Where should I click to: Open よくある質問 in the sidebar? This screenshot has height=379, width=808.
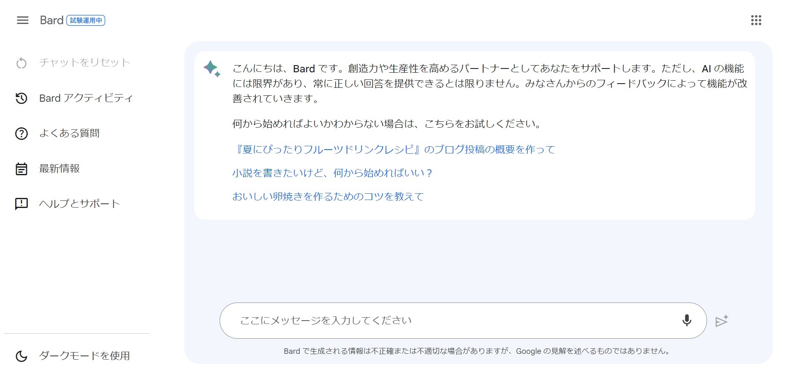pyautogui.click(x=69, y=133)
